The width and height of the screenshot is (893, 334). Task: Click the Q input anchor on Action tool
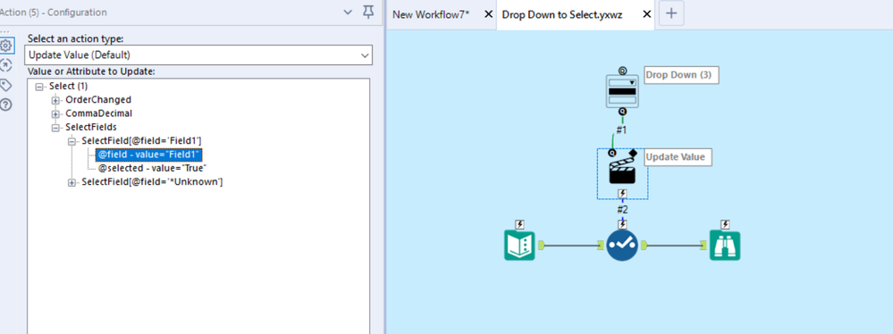(613, 153)
